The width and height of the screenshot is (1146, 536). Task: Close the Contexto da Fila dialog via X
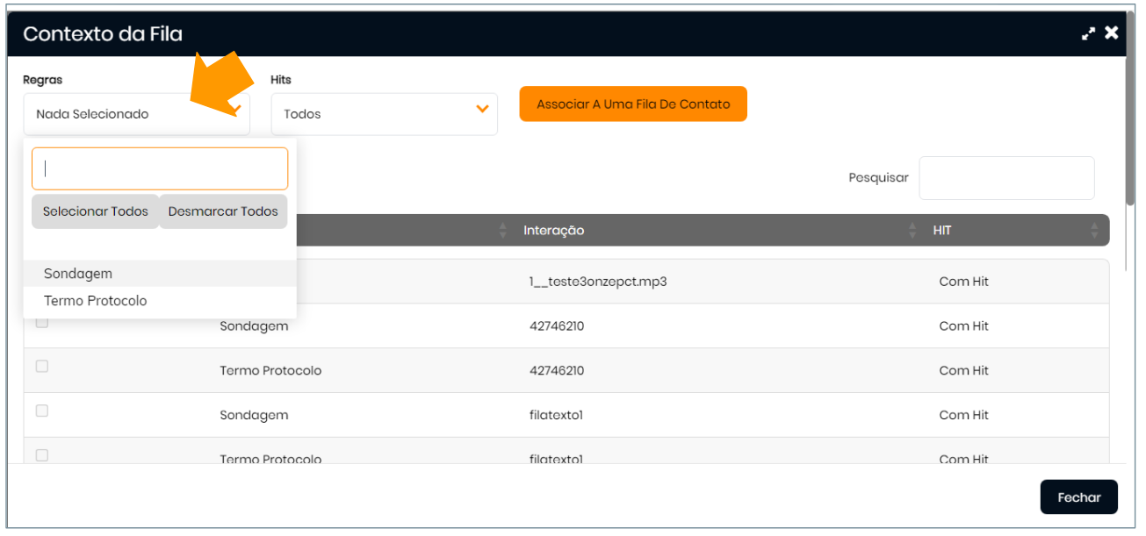click(x=1112, y=33)
